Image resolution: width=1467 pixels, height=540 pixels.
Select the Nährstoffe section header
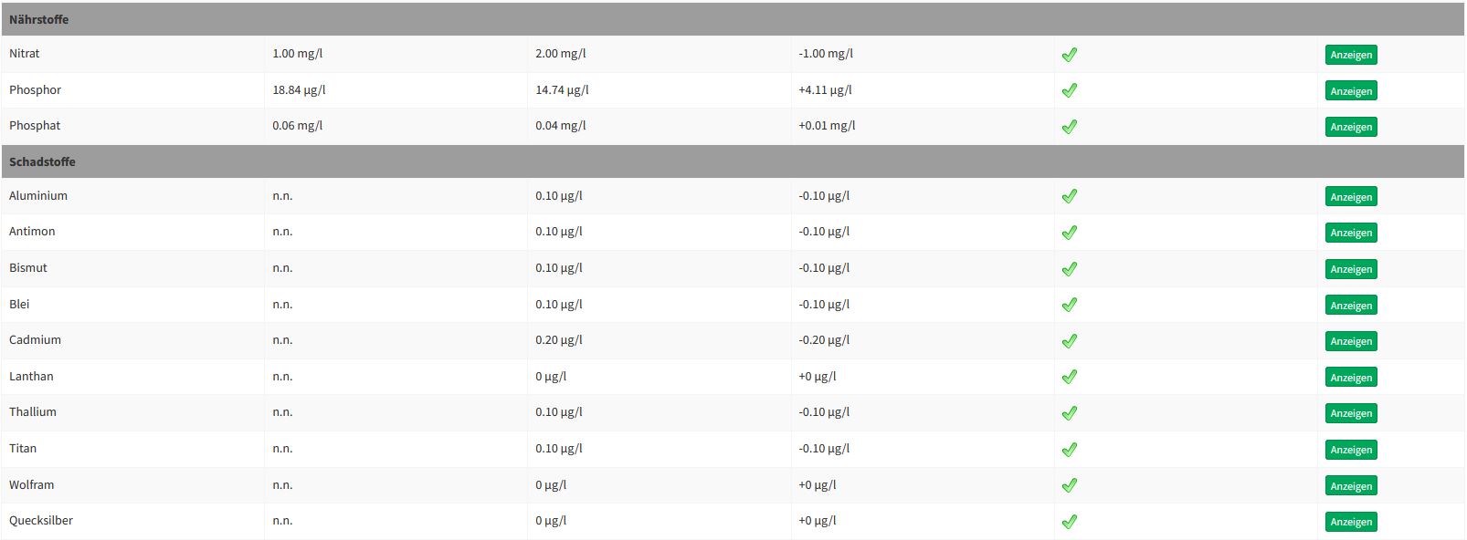39,19
